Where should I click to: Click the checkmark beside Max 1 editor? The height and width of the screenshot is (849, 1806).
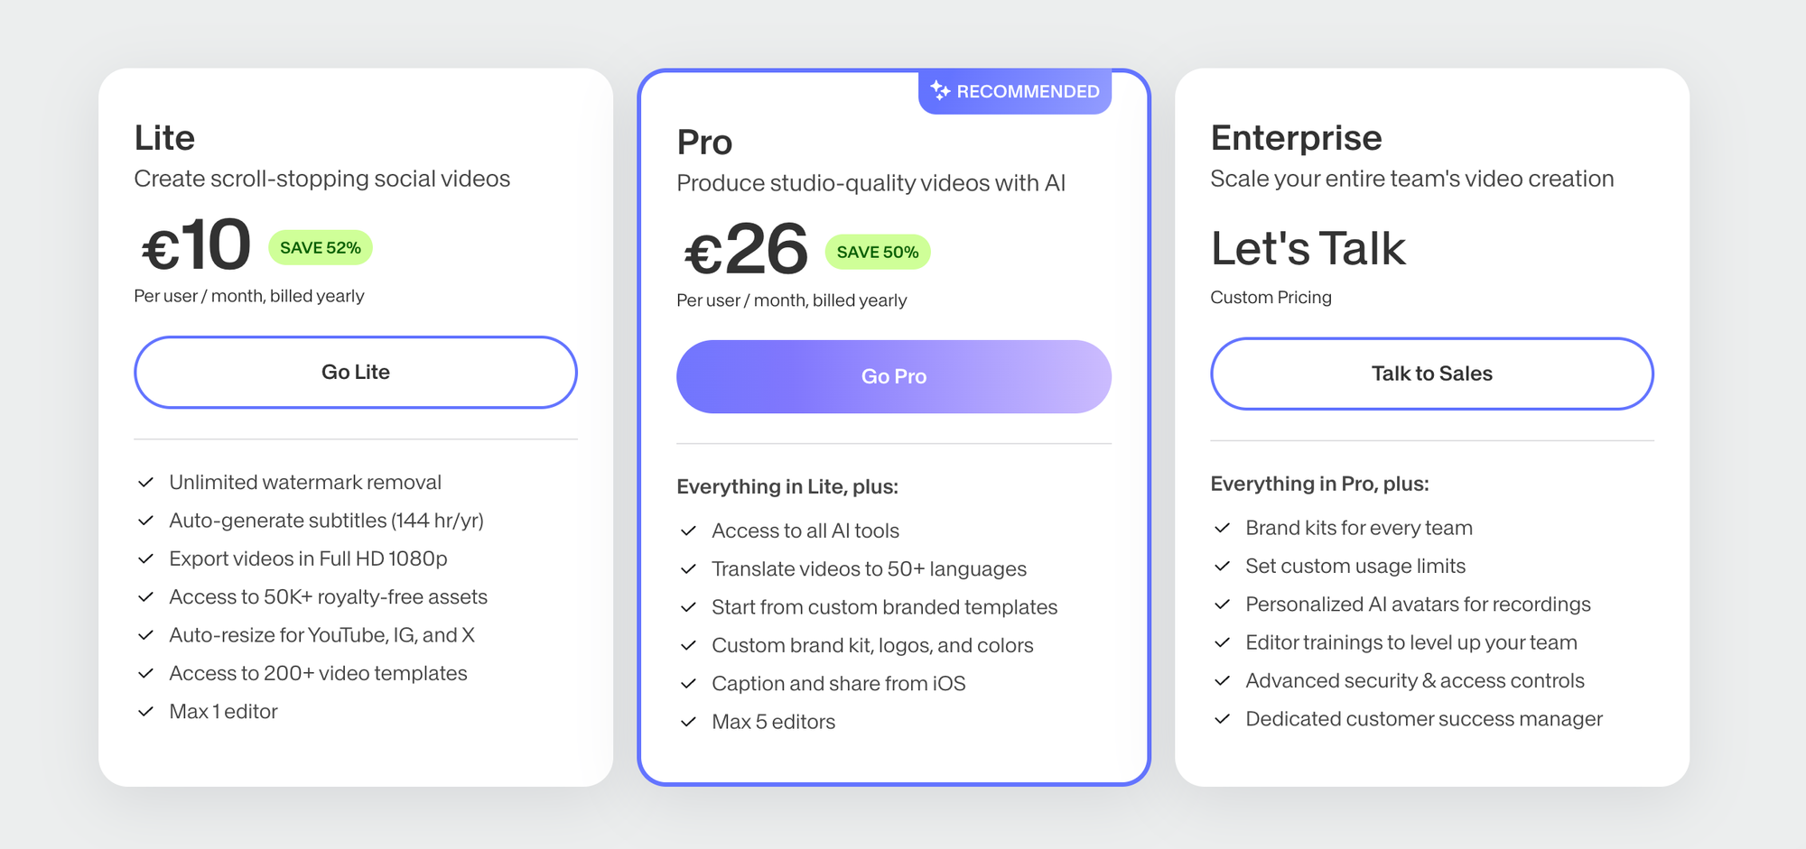click(x=146, y=712)
